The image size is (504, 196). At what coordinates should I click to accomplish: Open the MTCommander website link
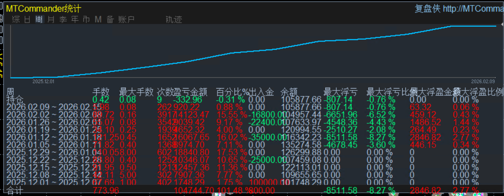(x=473, y=9)
